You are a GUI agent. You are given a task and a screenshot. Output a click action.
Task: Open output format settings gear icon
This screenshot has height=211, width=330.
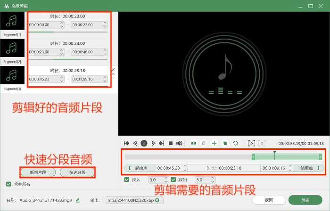click(157, 200)
